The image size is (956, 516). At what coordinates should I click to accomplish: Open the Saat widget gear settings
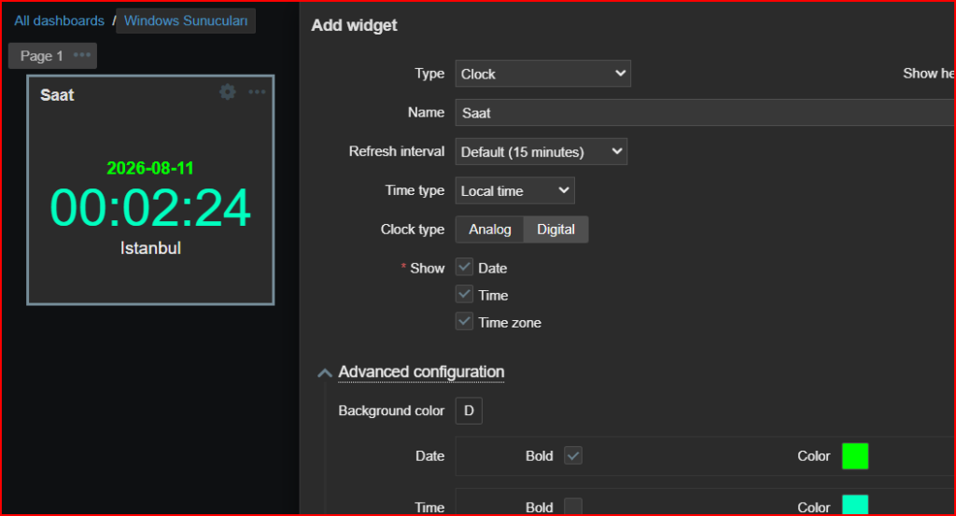[228, 92]
